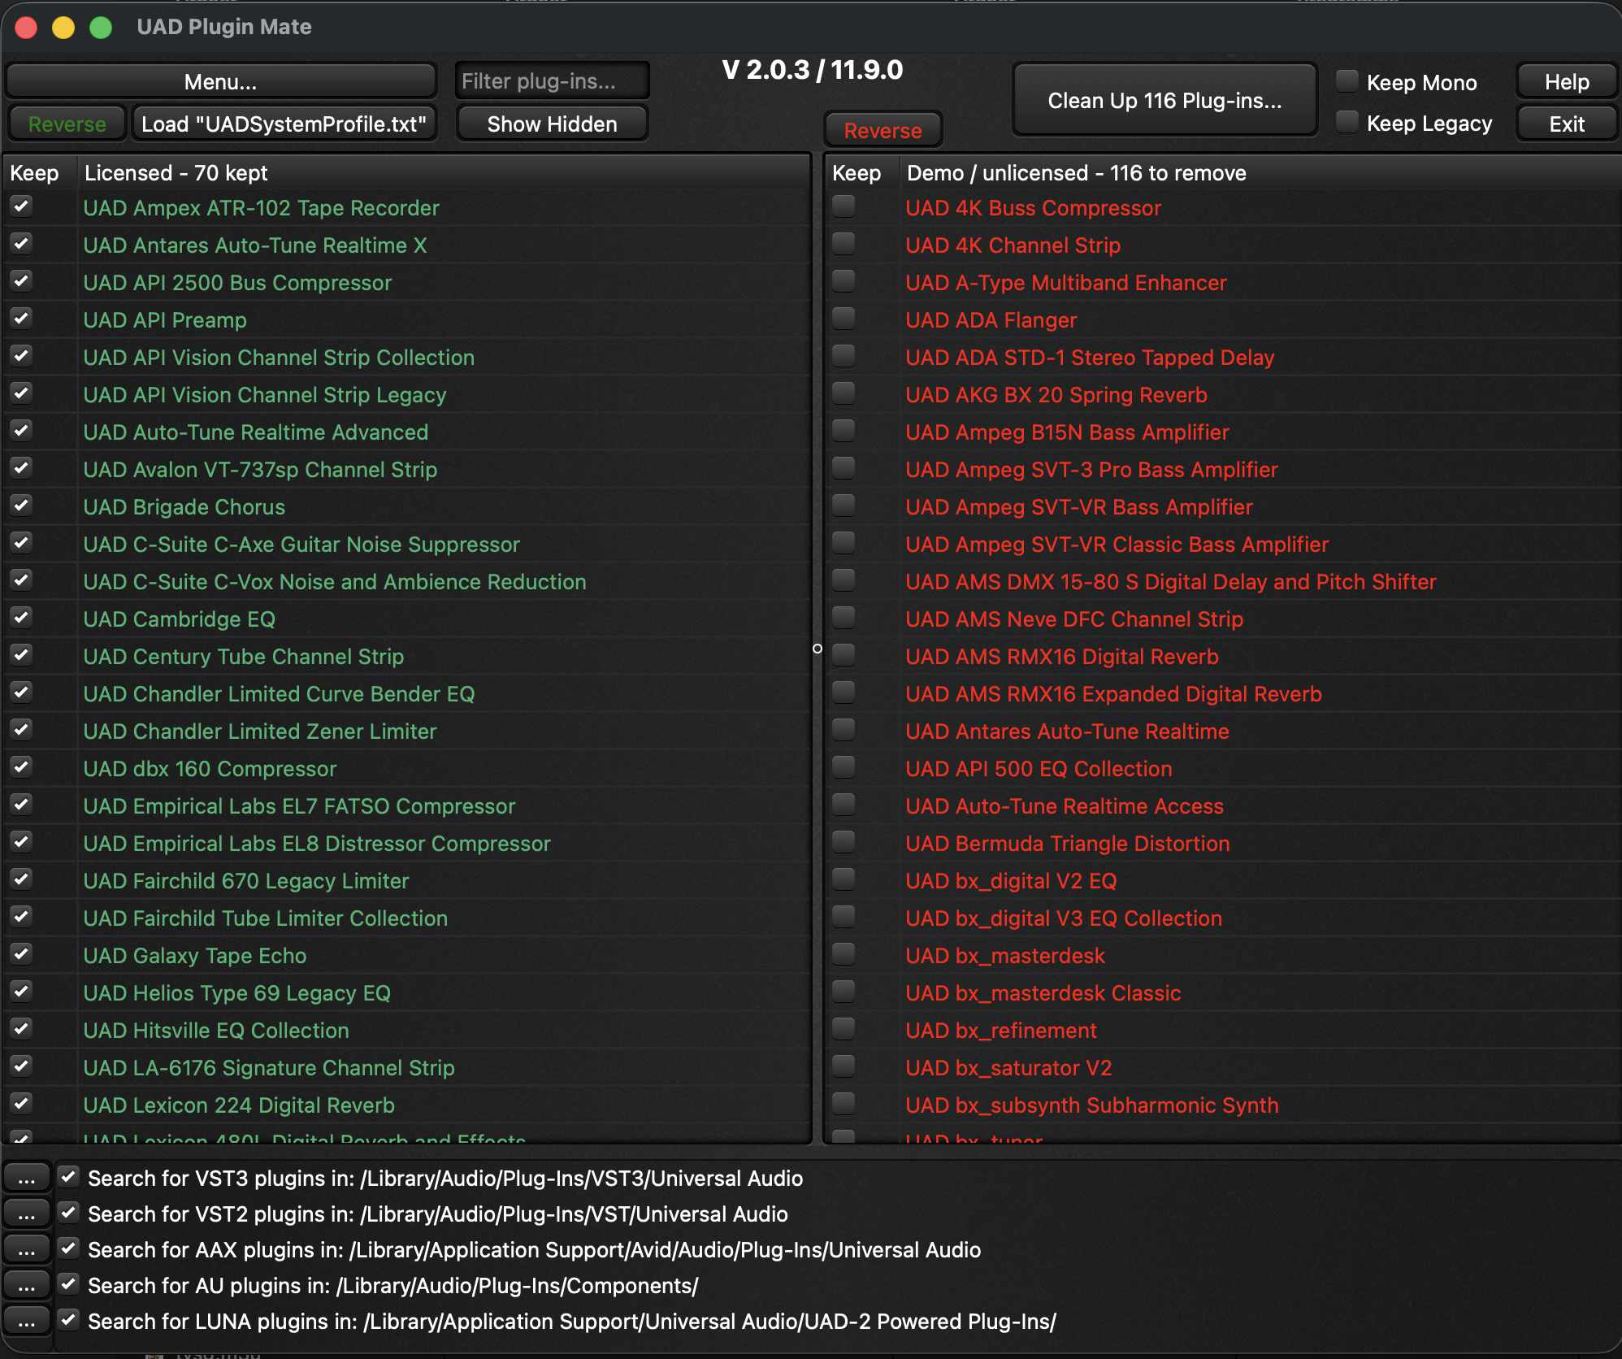Screen dimensions: 1622x1359
Task: Disable the Search for VST3 plugins checkbox
Action: coord(69,1177)
